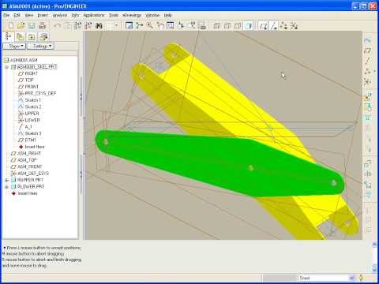The height and width of the screenshot is (284, 379).
Task: Expand the RLOWER.PRT tree node
Action: [x=6, y=187]
